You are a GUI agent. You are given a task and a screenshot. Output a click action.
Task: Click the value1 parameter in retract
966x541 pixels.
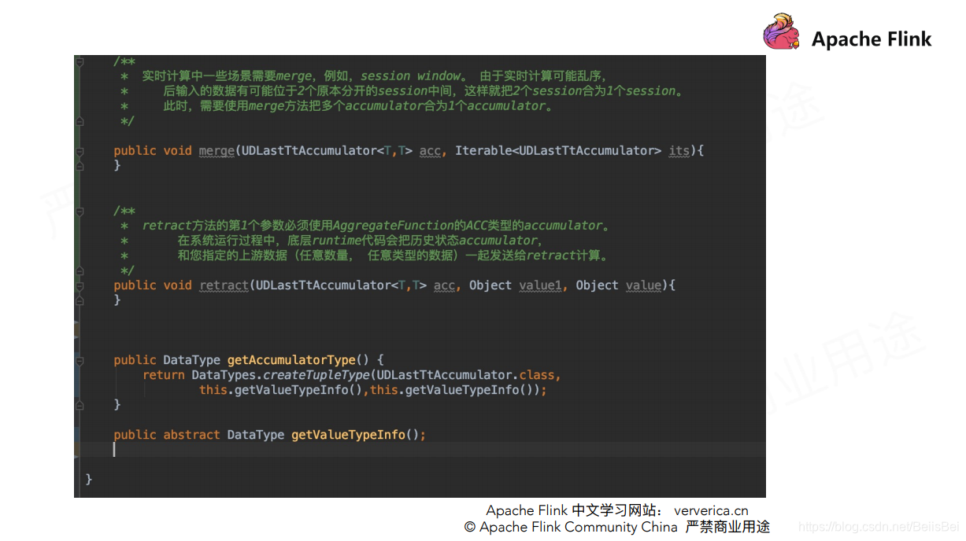tap(540, 285)
